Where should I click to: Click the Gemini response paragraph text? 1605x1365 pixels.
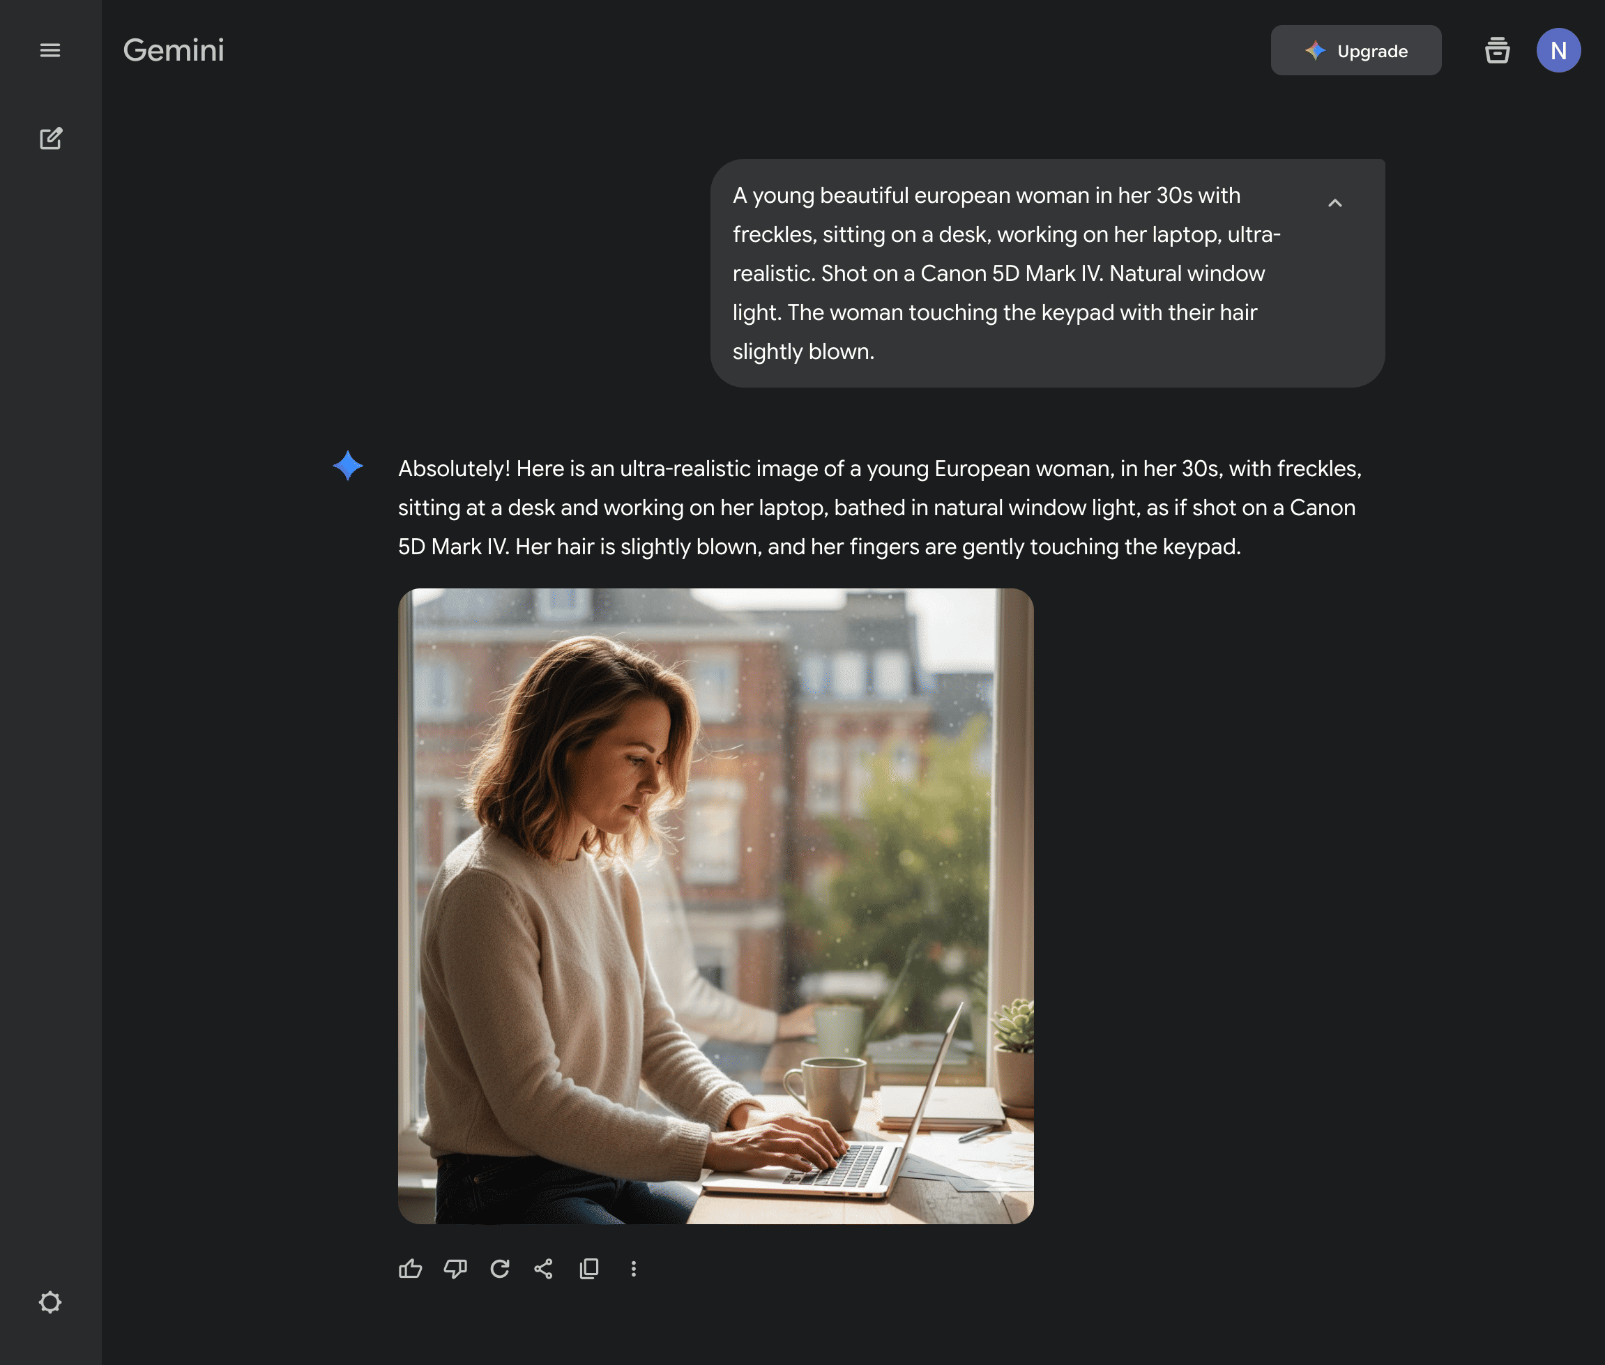(x=878, y=508)
